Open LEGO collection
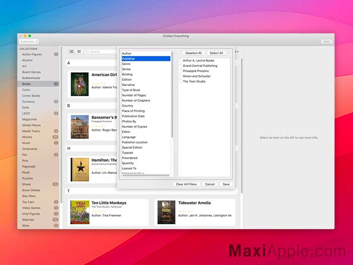 click(38, 113)
